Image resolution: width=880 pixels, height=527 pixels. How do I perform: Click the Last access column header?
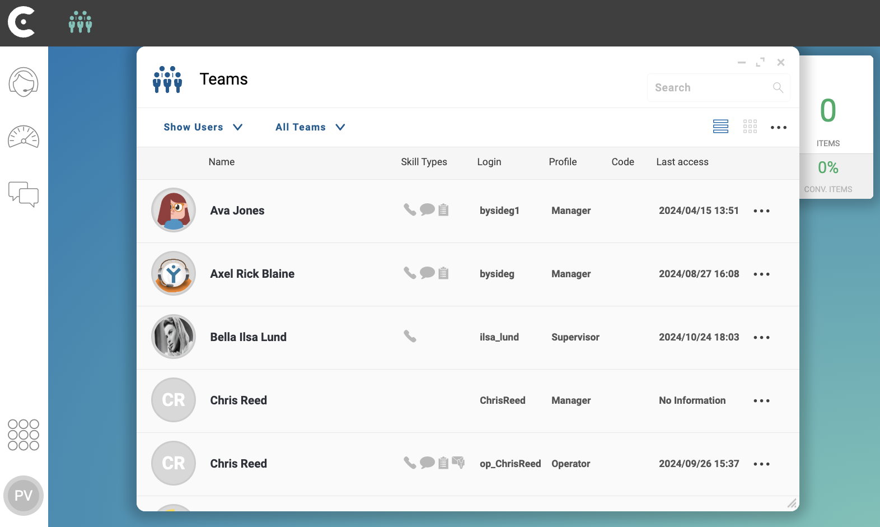point(682,162)
